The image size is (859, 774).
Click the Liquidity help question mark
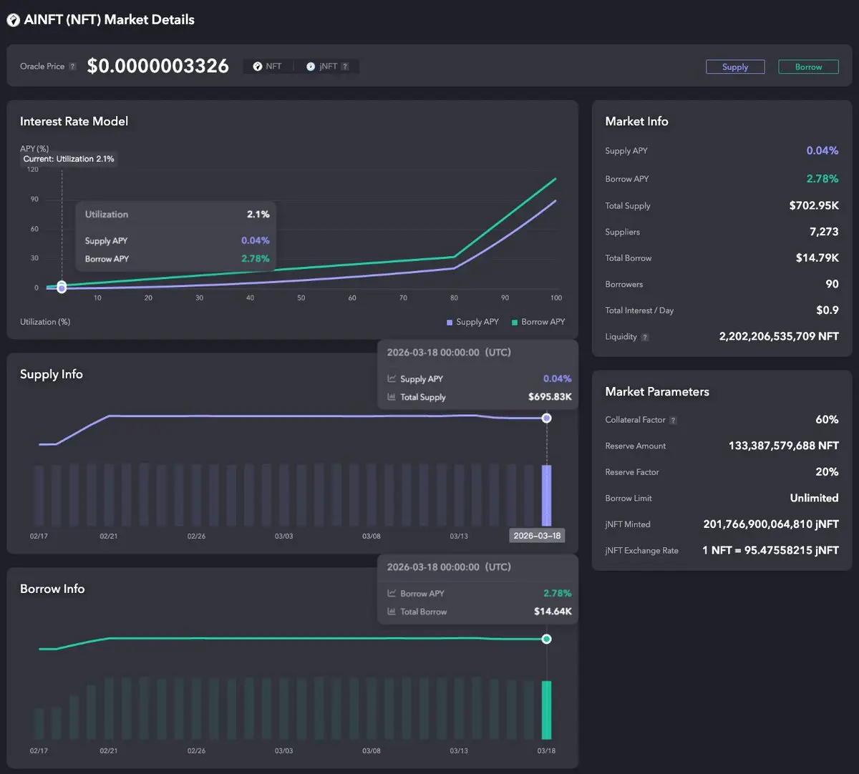tap(645, 337)
